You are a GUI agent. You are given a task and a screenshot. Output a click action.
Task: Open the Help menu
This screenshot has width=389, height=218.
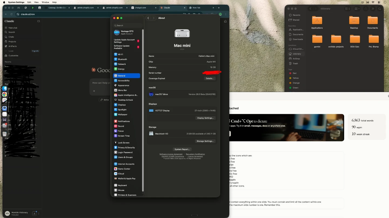point(54,2)
